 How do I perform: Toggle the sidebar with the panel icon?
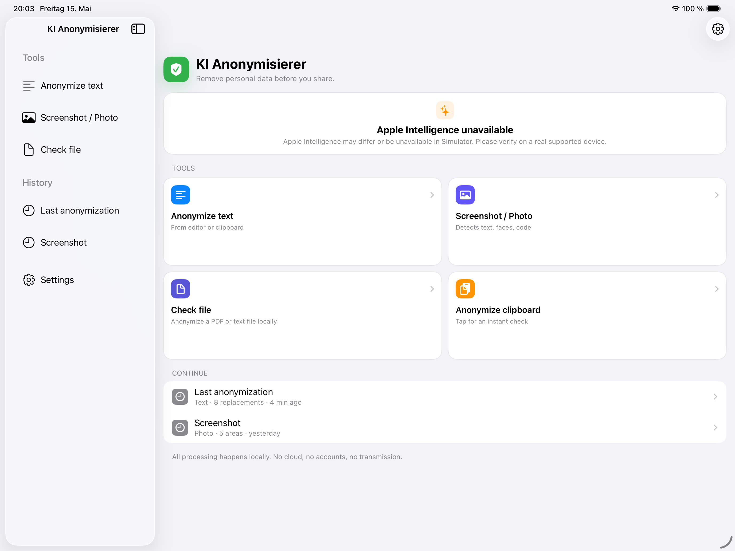point(138,29)
